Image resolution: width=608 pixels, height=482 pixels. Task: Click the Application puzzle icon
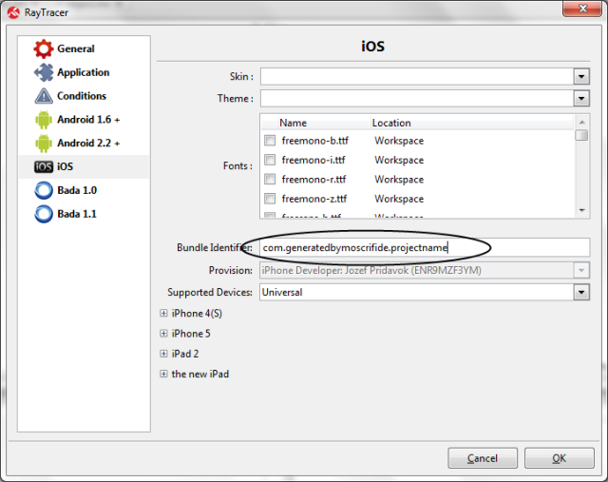44,72
